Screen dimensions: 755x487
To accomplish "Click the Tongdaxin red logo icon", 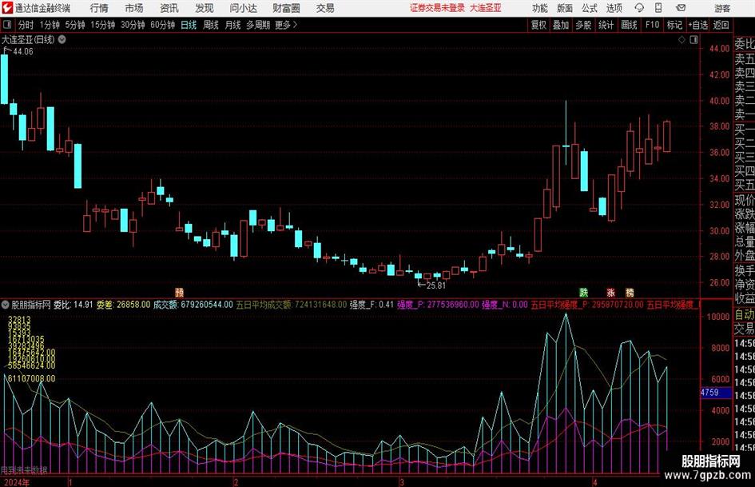I will coord(7,8).
